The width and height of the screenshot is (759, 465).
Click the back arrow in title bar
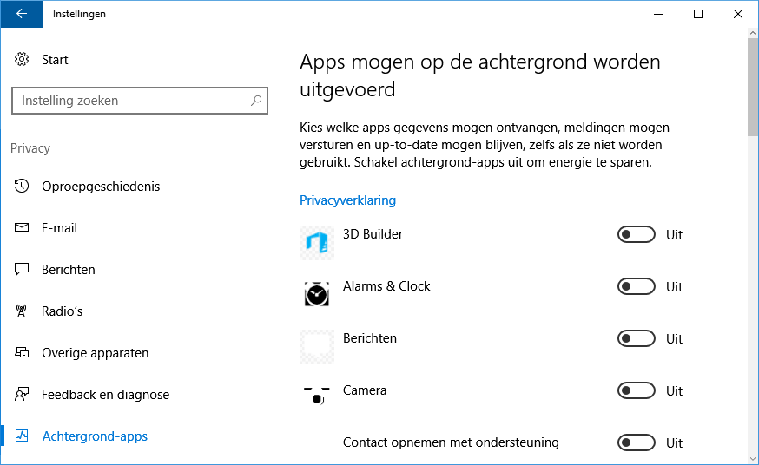21,14
